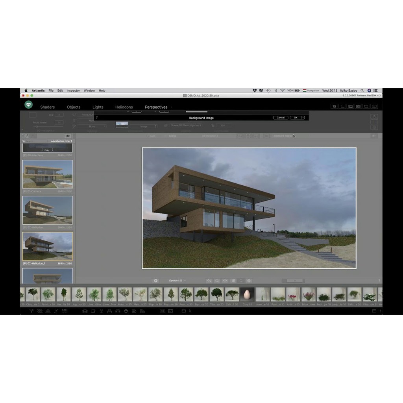
Task: Open the Inspector menu
Action: click(73, 91)
